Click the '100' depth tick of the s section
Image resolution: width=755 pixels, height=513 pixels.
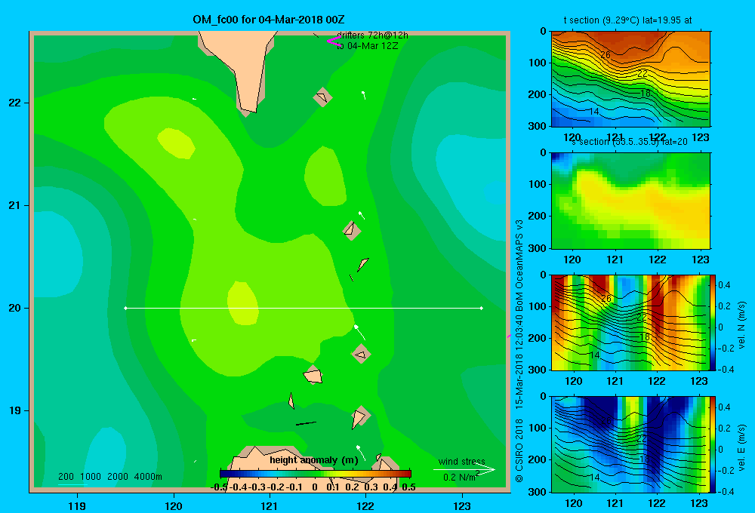click(x=537, y=184)
